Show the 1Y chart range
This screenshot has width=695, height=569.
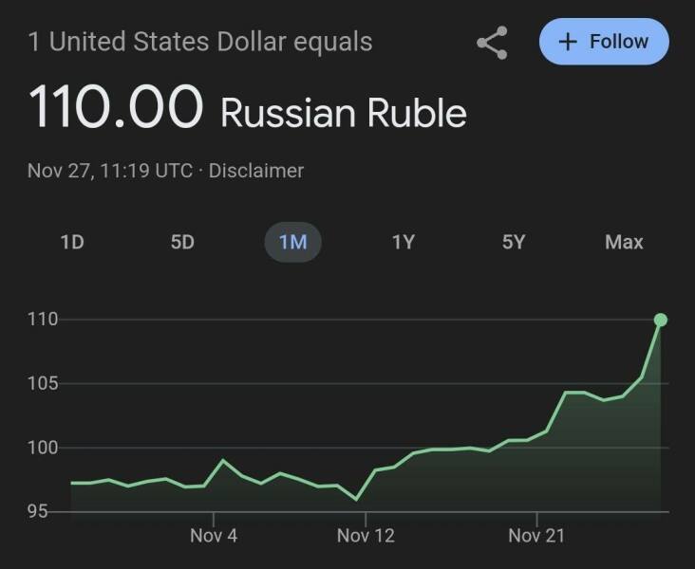(x=404, y=242)
